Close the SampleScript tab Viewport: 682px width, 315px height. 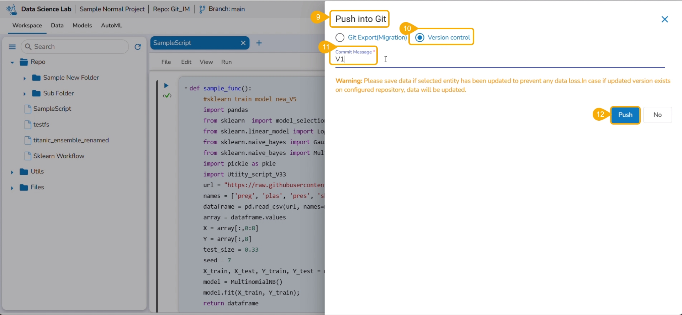click(243, 43)
